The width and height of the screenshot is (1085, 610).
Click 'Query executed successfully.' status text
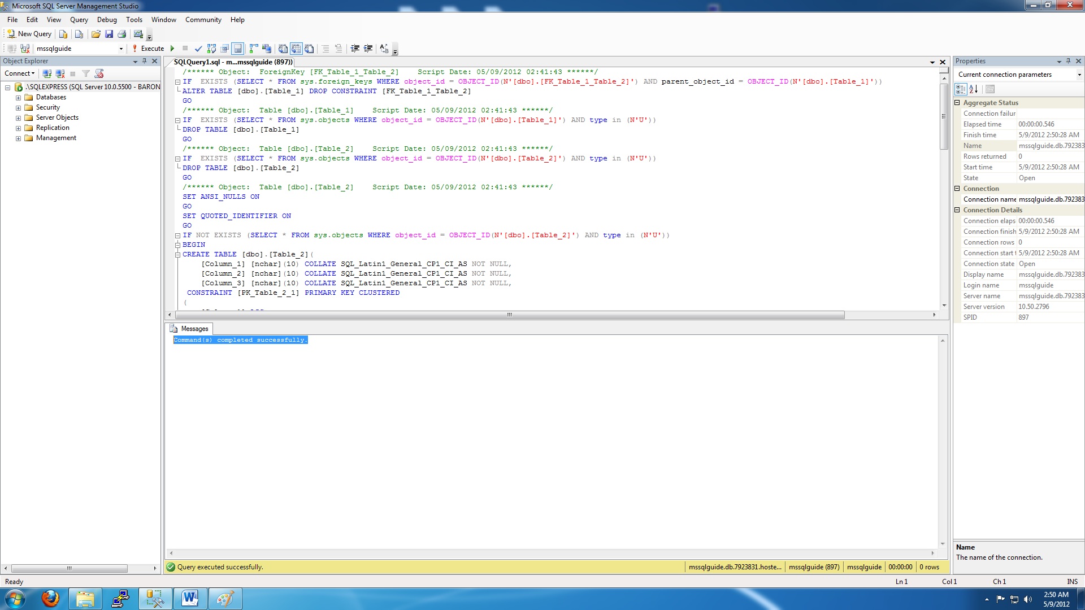(x=220, y=567)
